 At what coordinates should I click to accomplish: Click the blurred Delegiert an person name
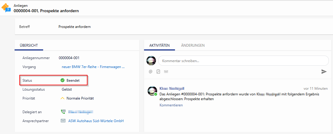click(x=81, y=112)
